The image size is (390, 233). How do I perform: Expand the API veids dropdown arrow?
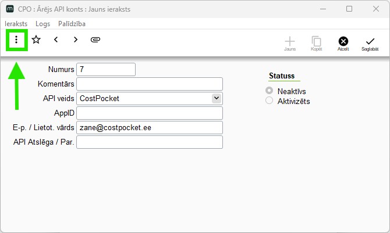tap(217, 98)
